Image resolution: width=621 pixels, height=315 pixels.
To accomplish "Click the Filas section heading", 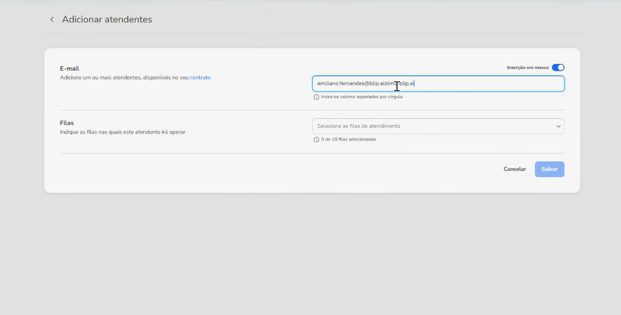I will 67,123.
